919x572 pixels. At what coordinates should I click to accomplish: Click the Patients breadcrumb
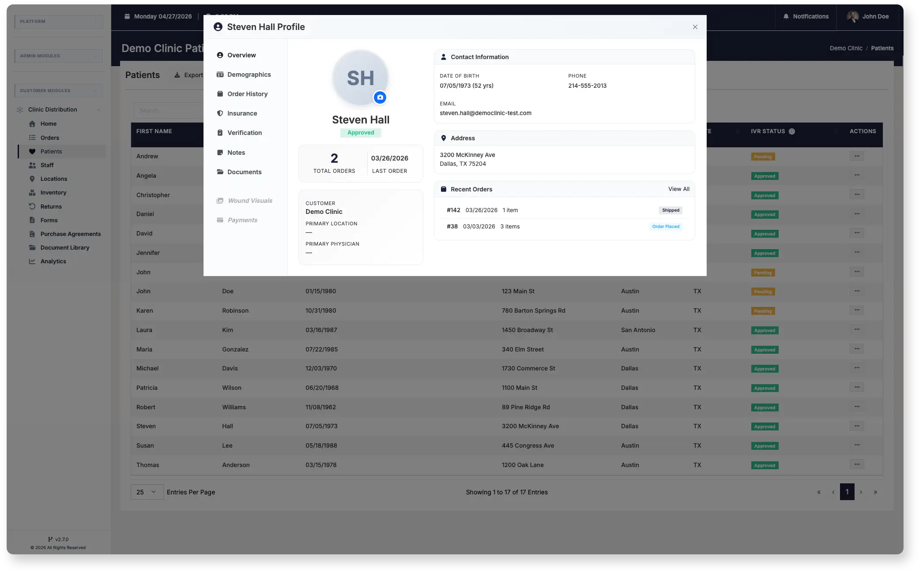click(x=882, y=49)
